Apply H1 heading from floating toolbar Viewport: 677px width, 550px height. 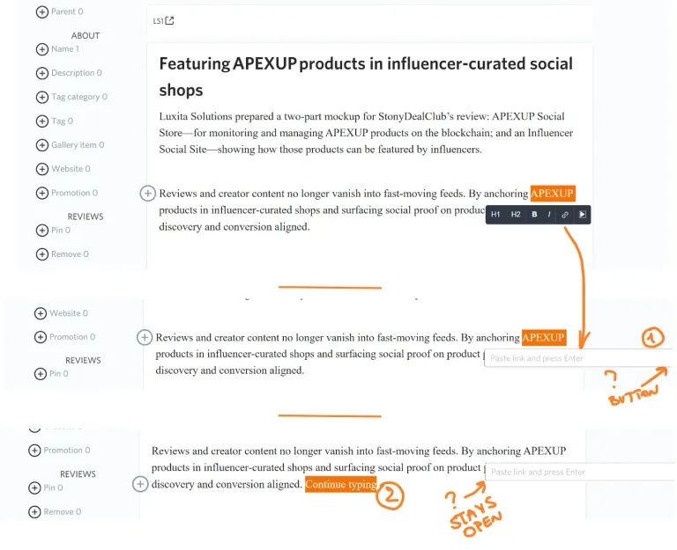point(495,215)
